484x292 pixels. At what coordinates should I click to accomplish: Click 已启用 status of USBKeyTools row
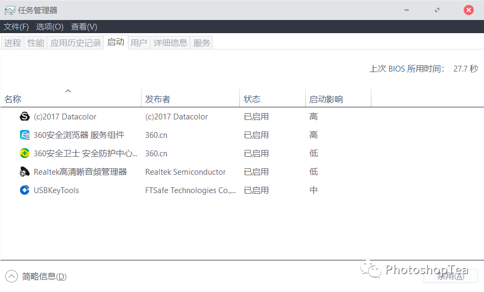tap(256, 190)
